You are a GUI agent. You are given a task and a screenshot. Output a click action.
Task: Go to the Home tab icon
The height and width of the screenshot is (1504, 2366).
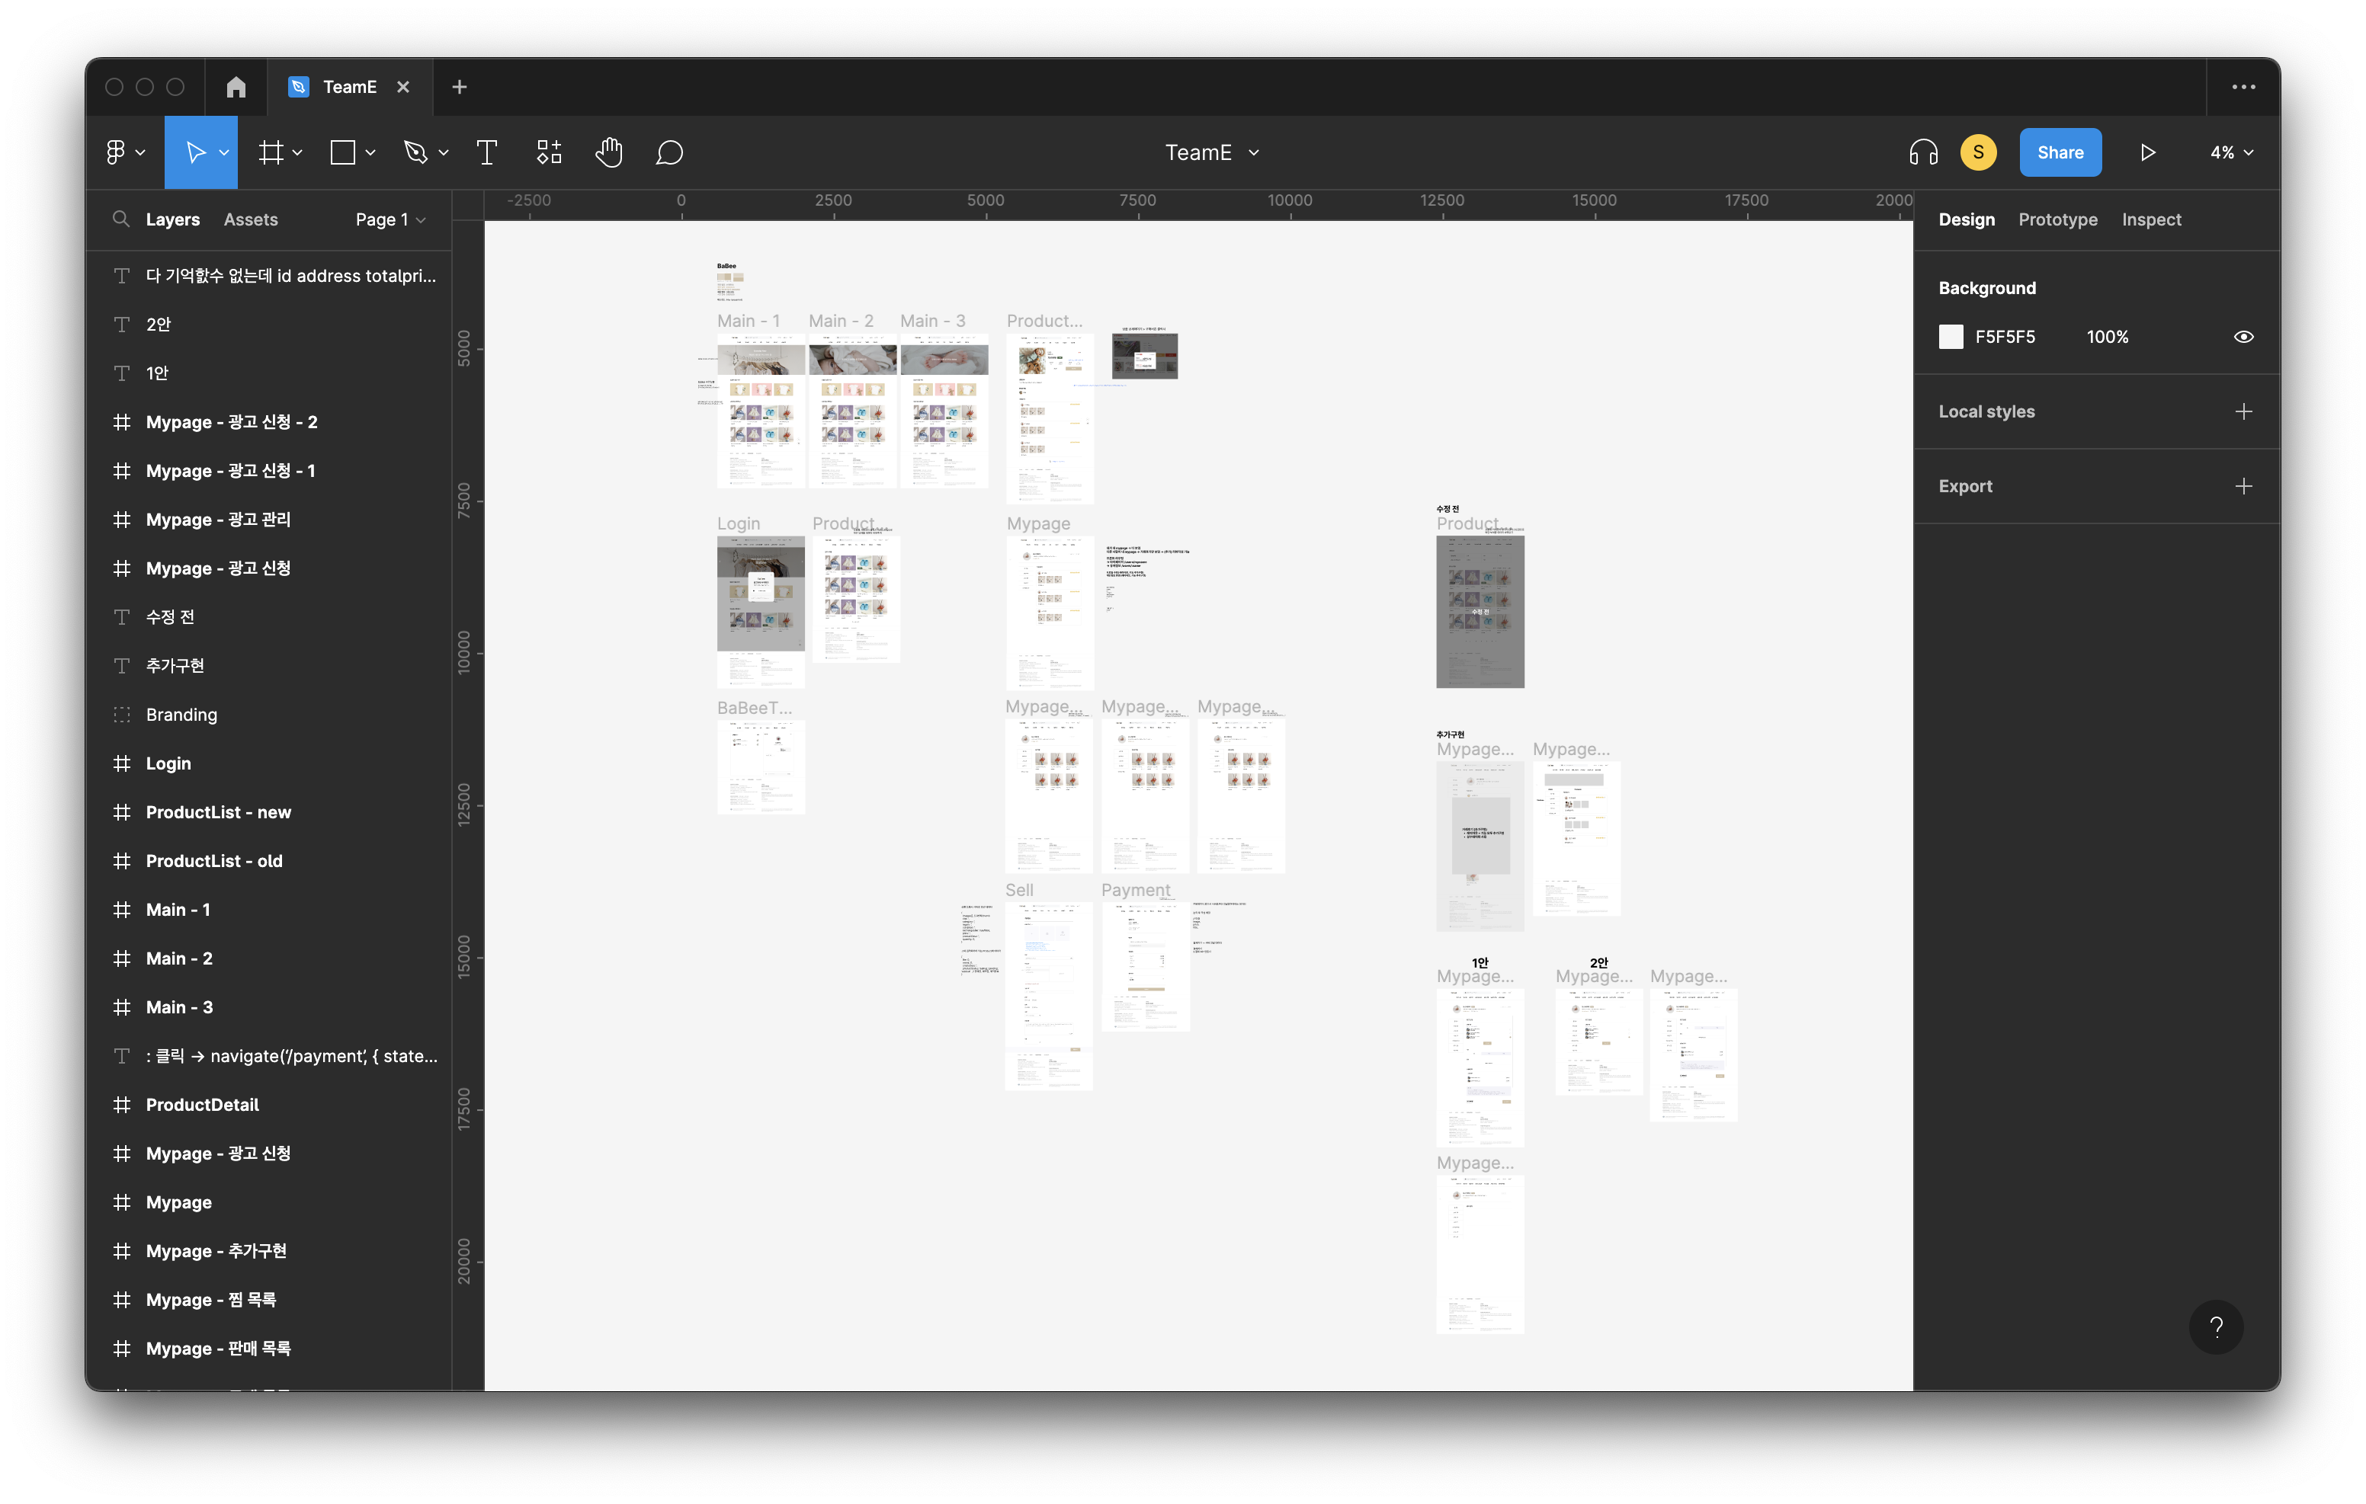pos(236,88)
